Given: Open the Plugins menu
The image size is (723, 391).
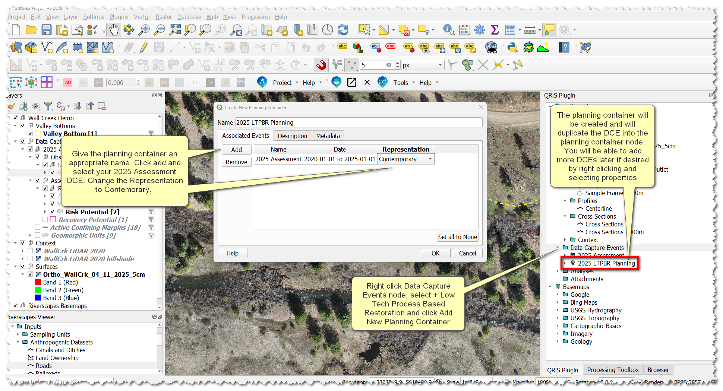Looking at the screenshot, I should 119,17.
